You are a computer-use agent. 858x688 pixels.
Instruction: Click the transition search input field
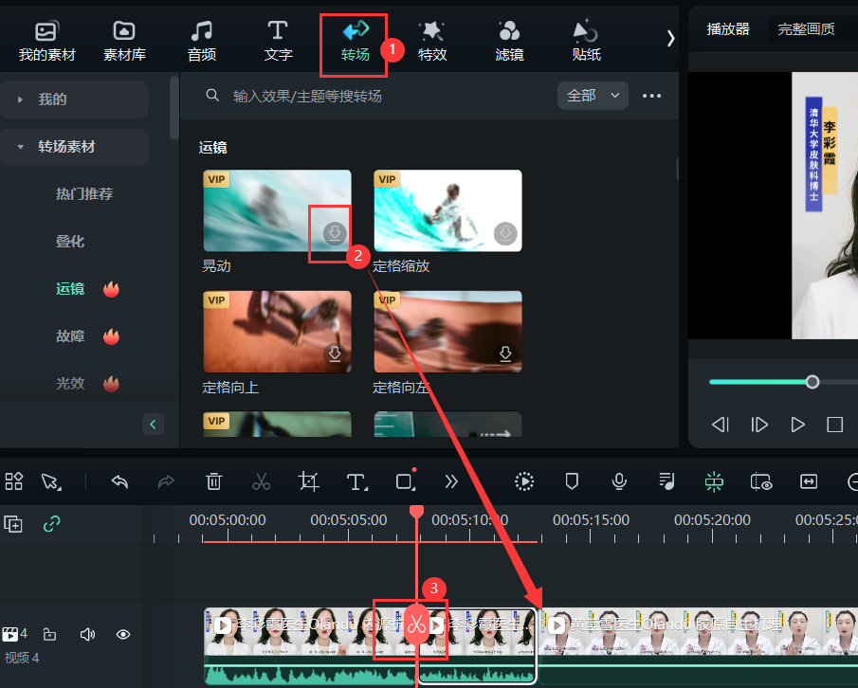click(x=379, y=96)
